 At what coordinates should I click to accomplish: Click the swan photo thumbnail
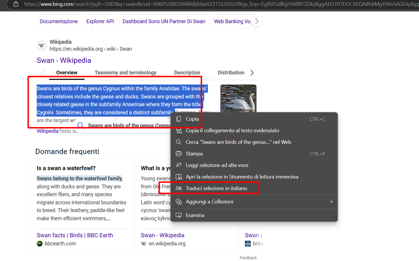pos(238,98)
